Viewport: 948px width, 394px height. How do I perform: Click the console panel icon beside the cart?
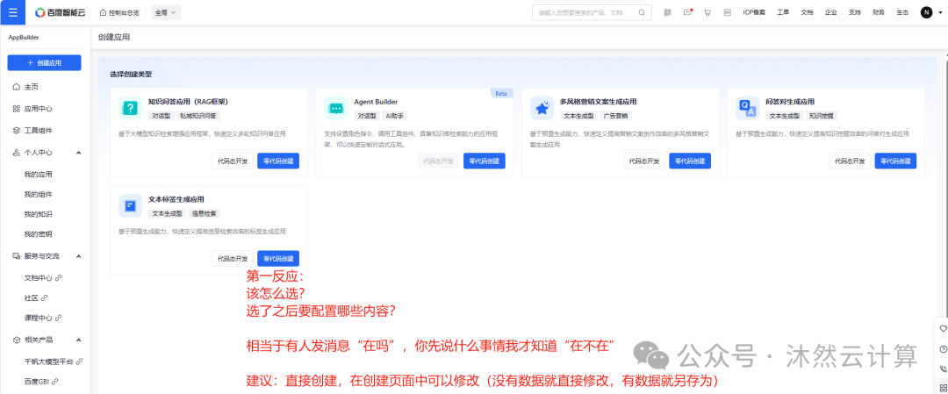coord(728,12)
